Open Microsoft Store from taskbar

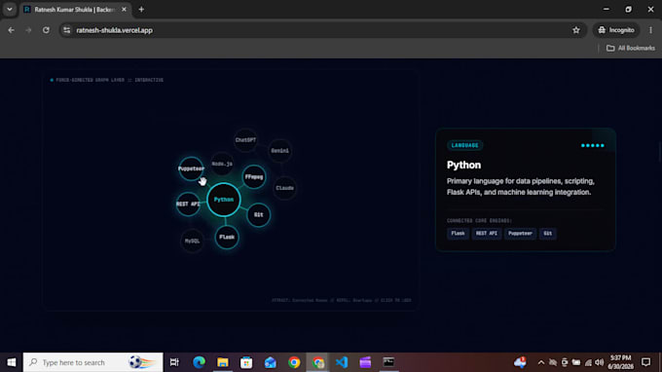(x=246, y=362)
